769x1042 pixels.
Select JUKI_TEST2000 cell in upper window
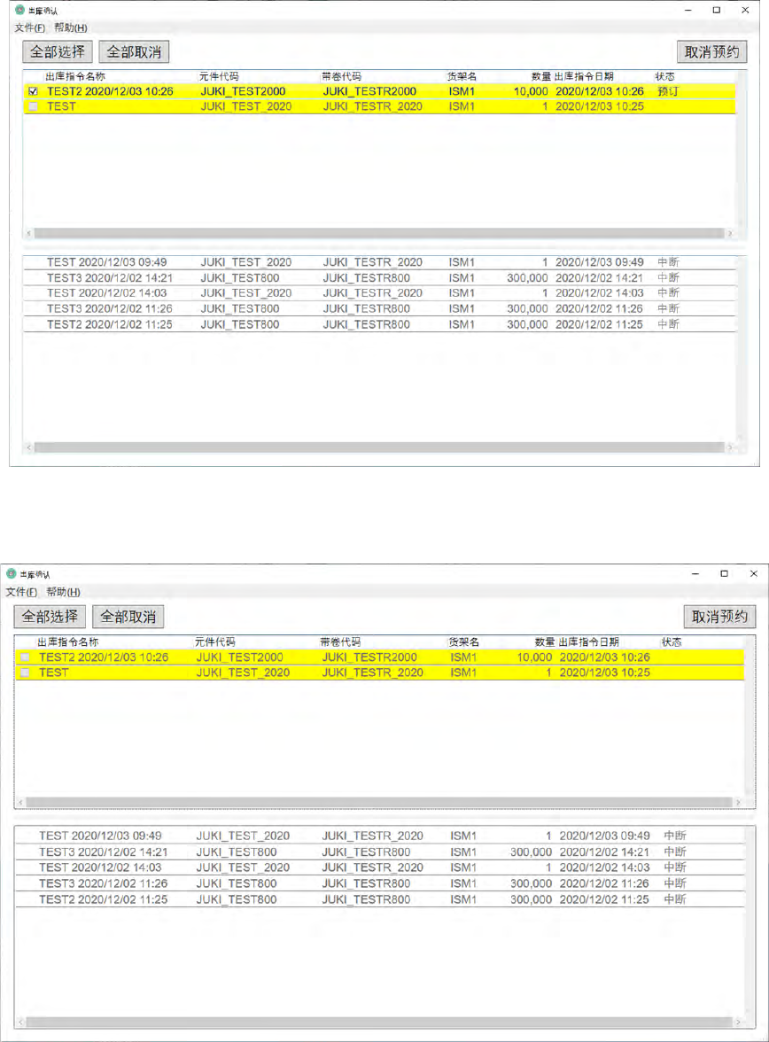(244, 92)
